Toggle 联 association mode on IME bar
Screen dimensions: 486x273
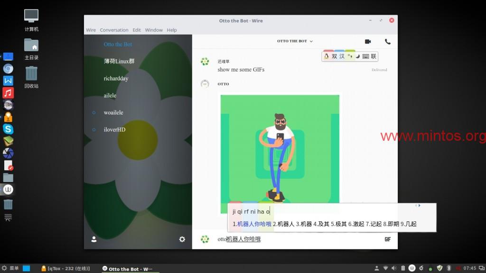pos(374,56)
